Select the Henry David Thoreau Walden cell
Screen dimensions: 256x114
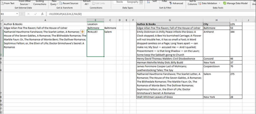(170, 59)
